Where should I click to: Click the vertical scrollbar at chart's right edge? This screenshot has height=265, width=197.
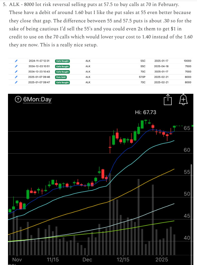coord(191,214)
